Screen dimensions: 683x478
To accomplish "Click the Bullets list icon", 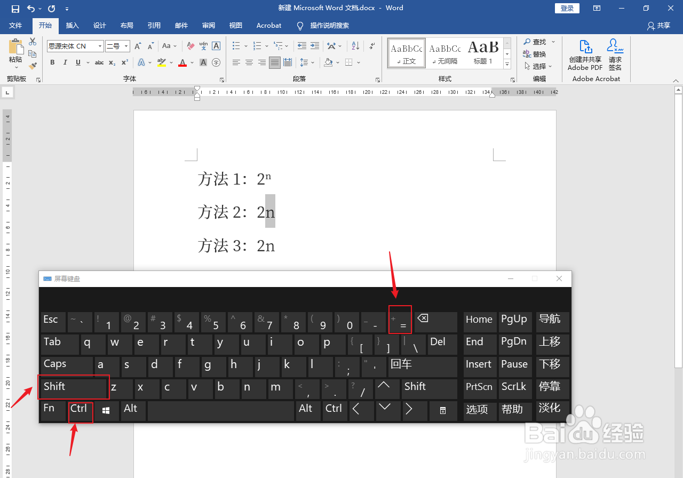I will coord(236,46).
